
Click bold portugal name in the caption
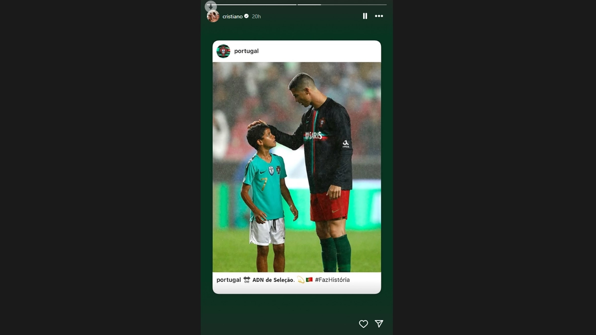(x=228, y=280)
